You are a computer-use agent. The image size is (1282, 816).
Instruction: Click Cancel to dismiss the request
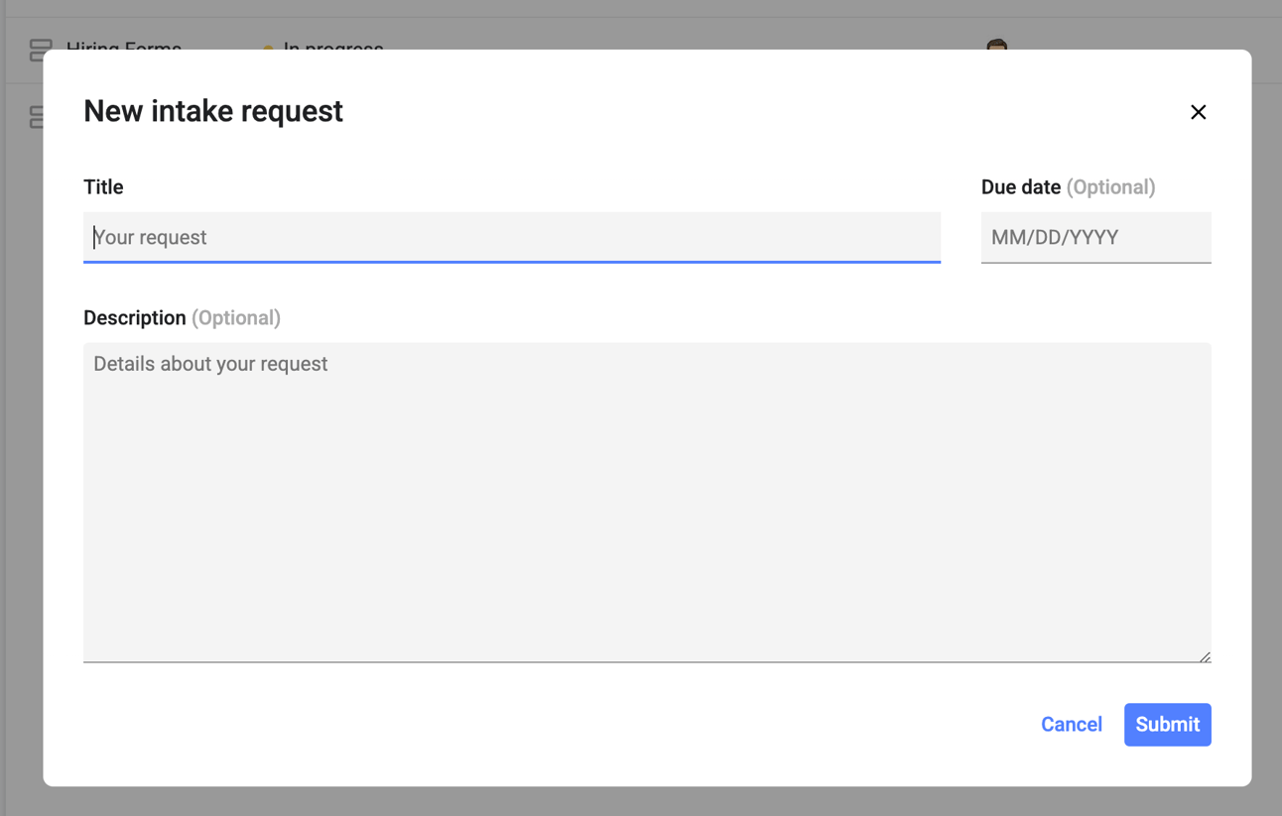(1071, 724)
